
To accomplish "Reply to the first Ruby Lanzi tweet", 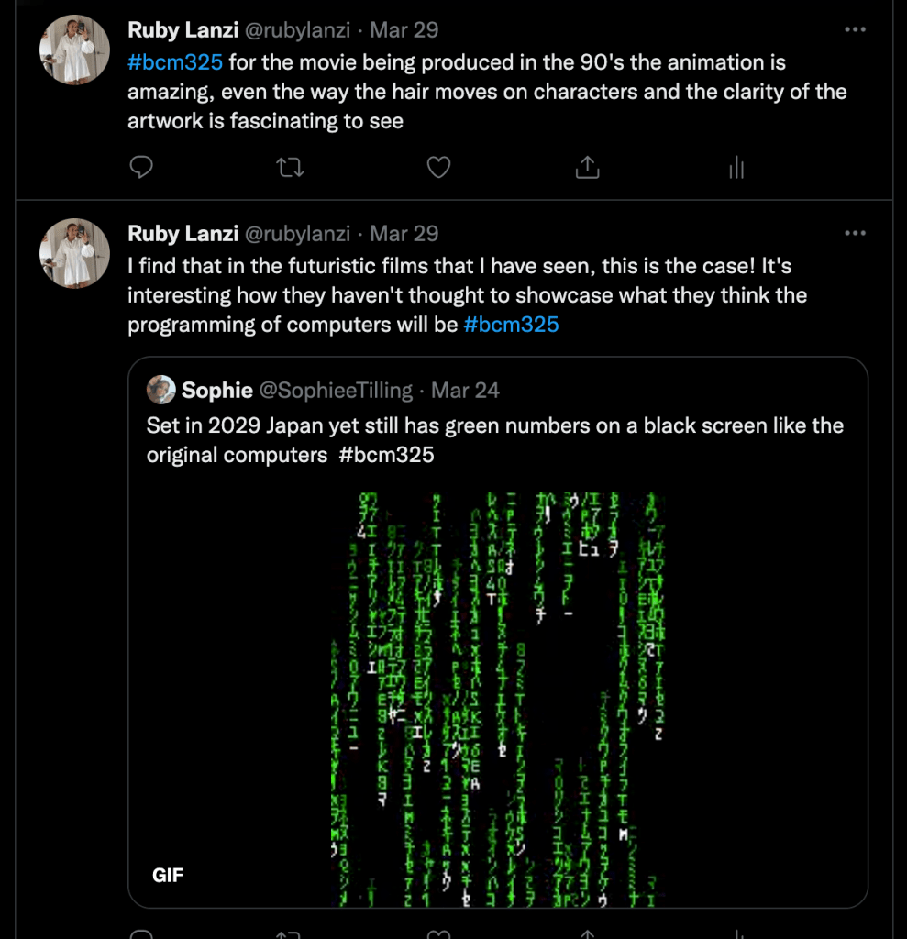I will [x=141, y=167].
